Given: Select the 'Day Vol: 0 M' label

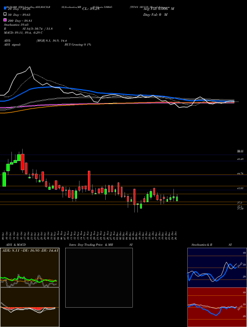Looking at the screenshot, I should [x=155, y=15].
